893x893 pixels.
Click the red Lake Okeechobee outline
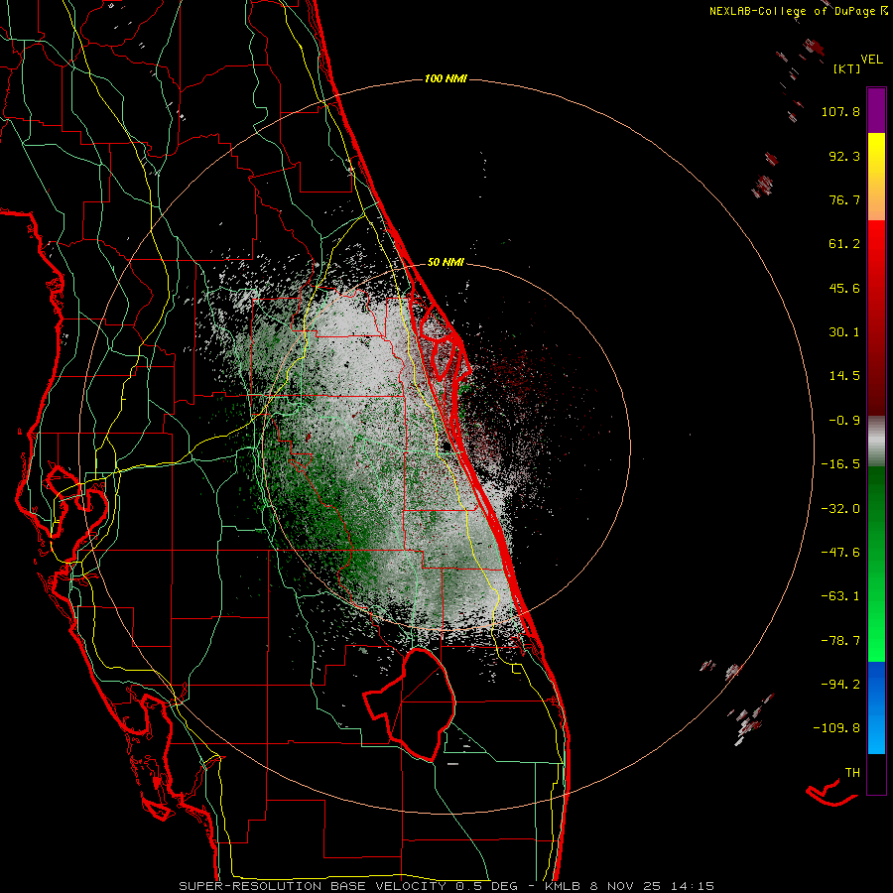click(x=410, y=703)
